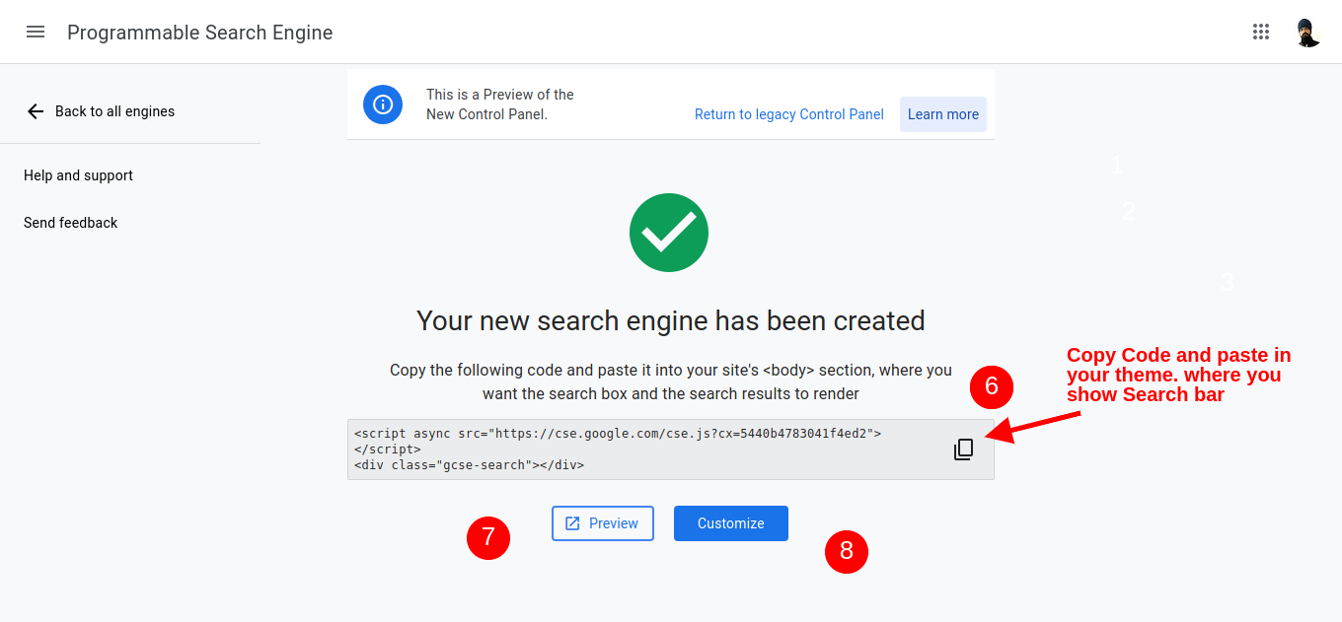Click the external-link icon inside Preview button

573,522
